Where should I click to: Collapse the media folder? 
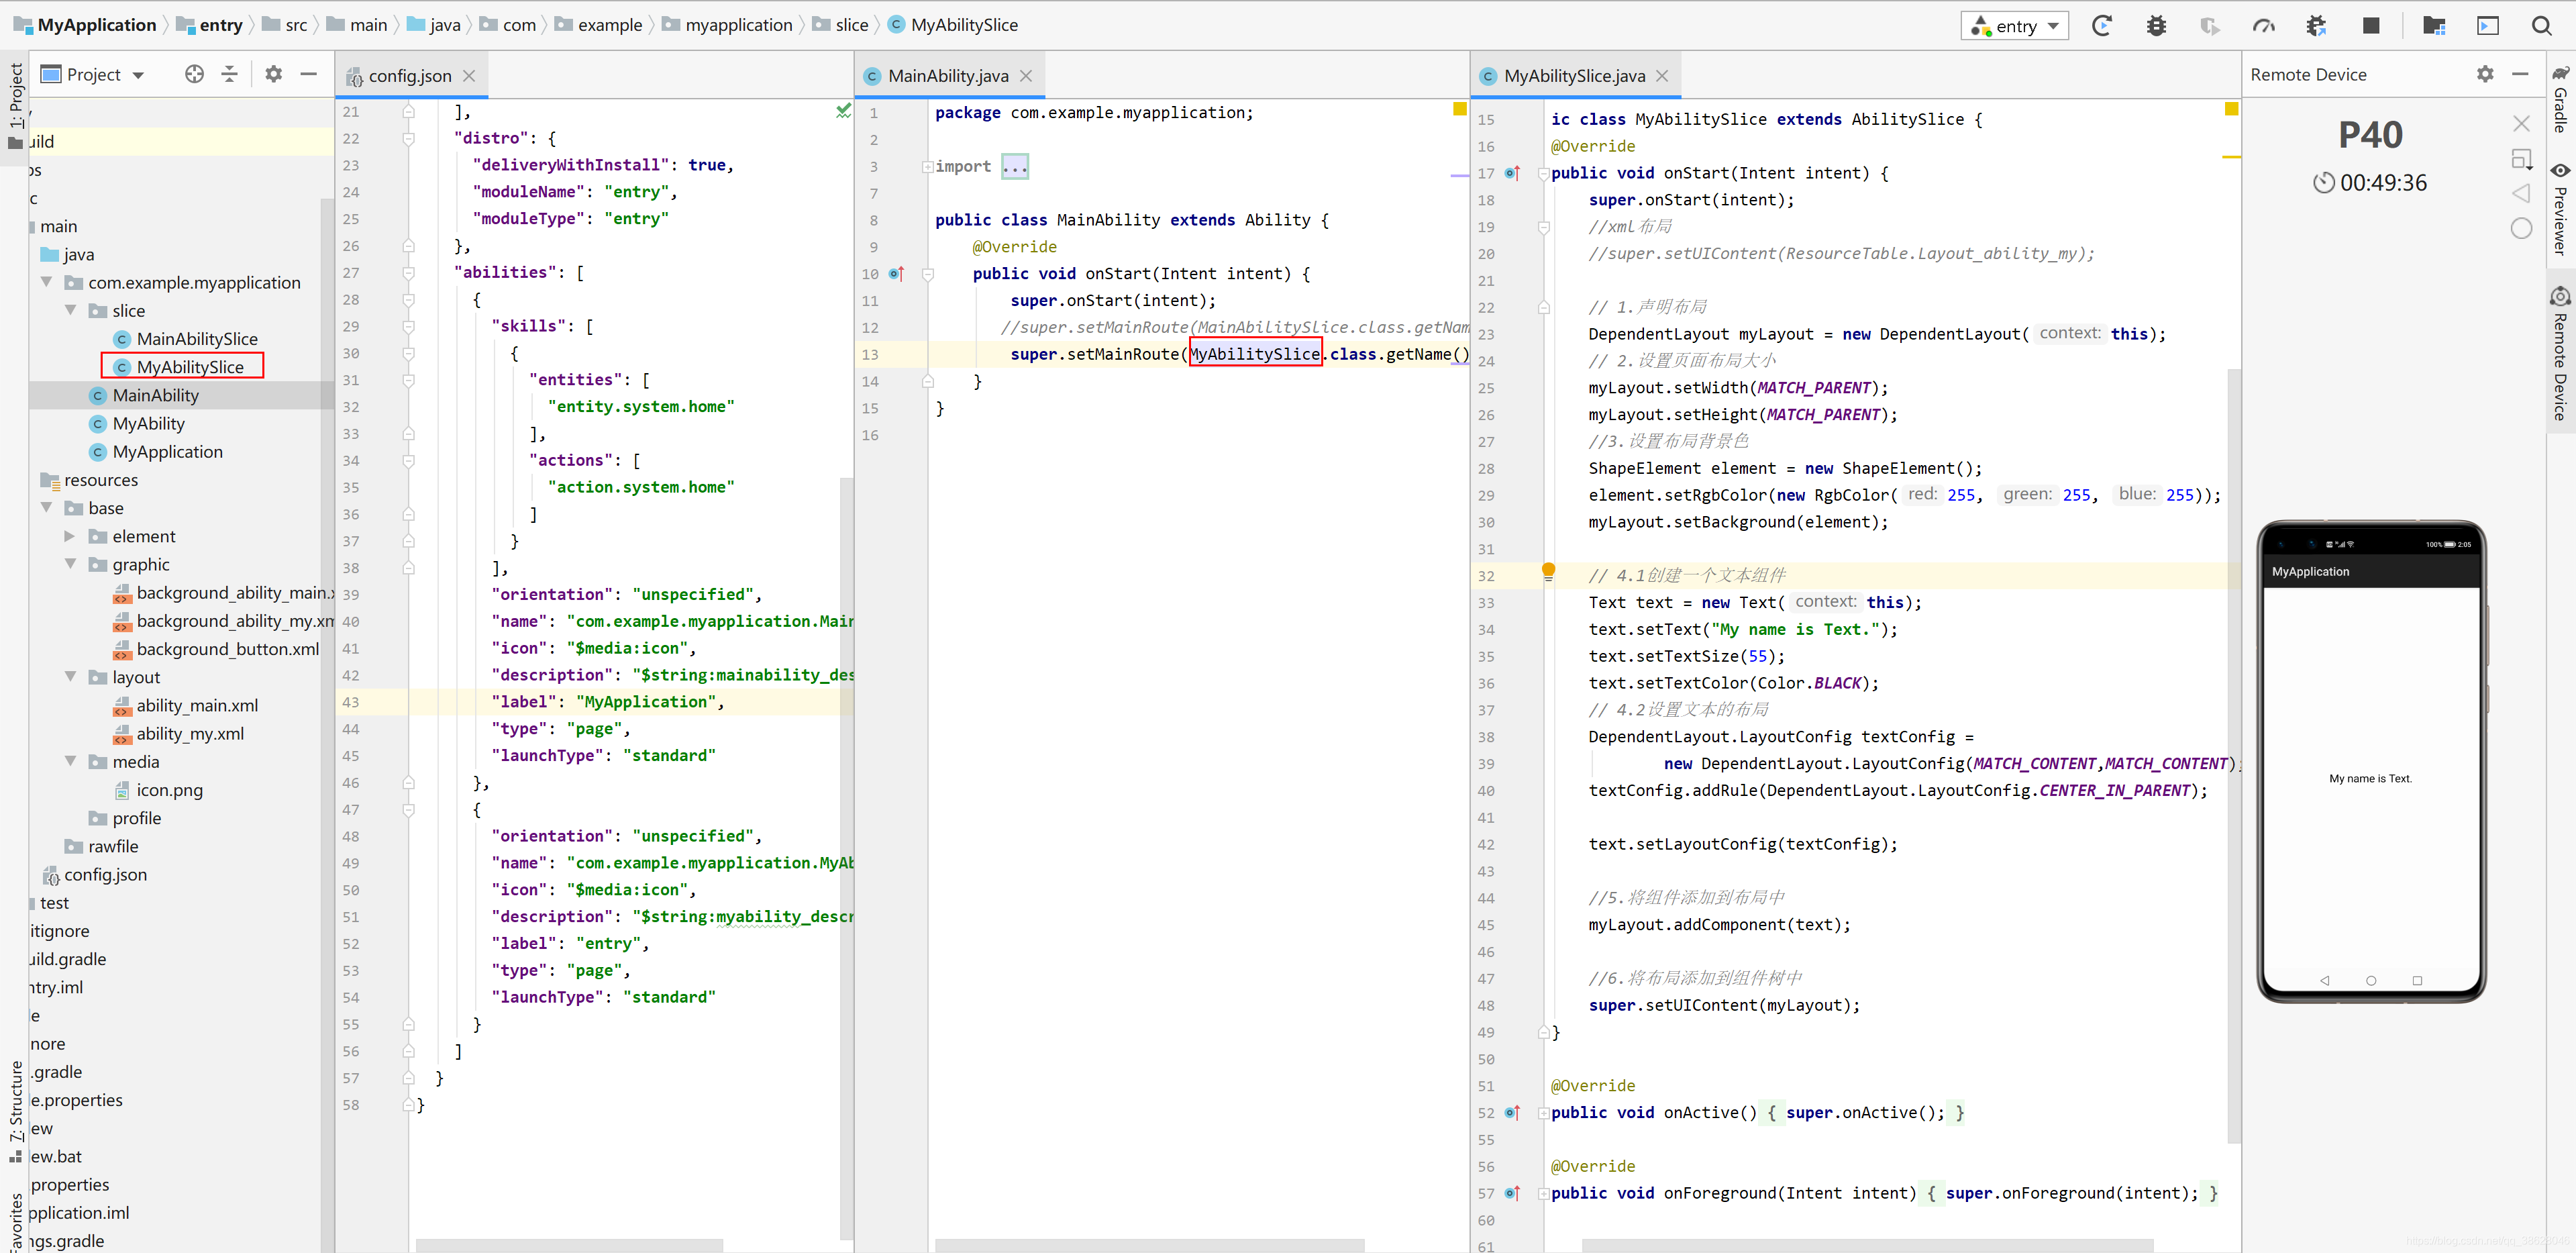[71, 761]
